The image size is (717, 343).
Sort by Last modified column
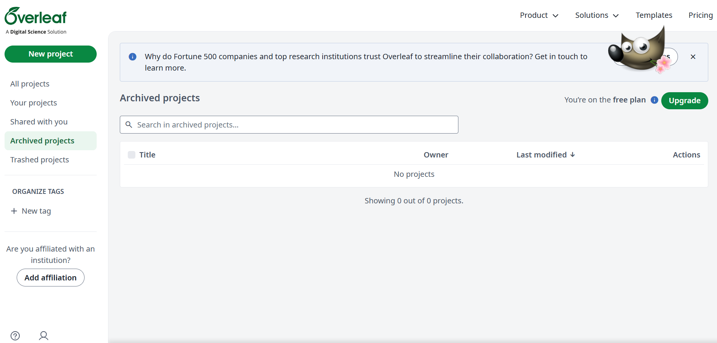click(546, 155)
